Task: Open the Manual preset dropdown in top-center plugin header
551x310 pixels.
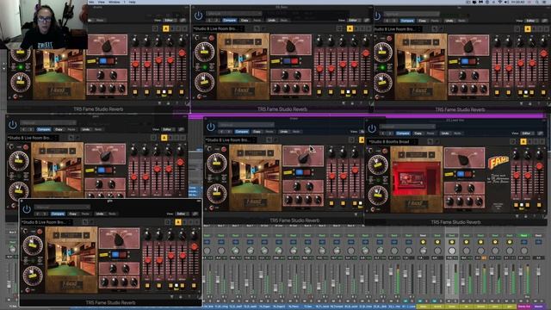Action: [x=233, y=14]
